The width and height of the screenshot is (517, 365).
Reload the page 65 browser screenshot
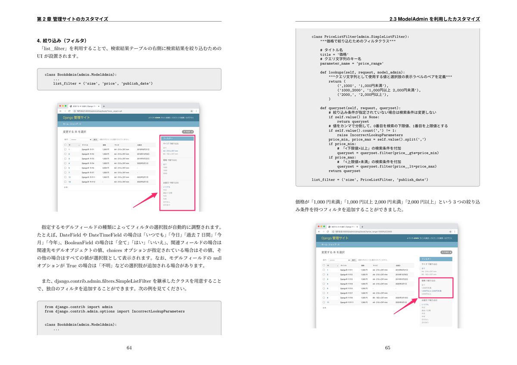pos(328,231)
